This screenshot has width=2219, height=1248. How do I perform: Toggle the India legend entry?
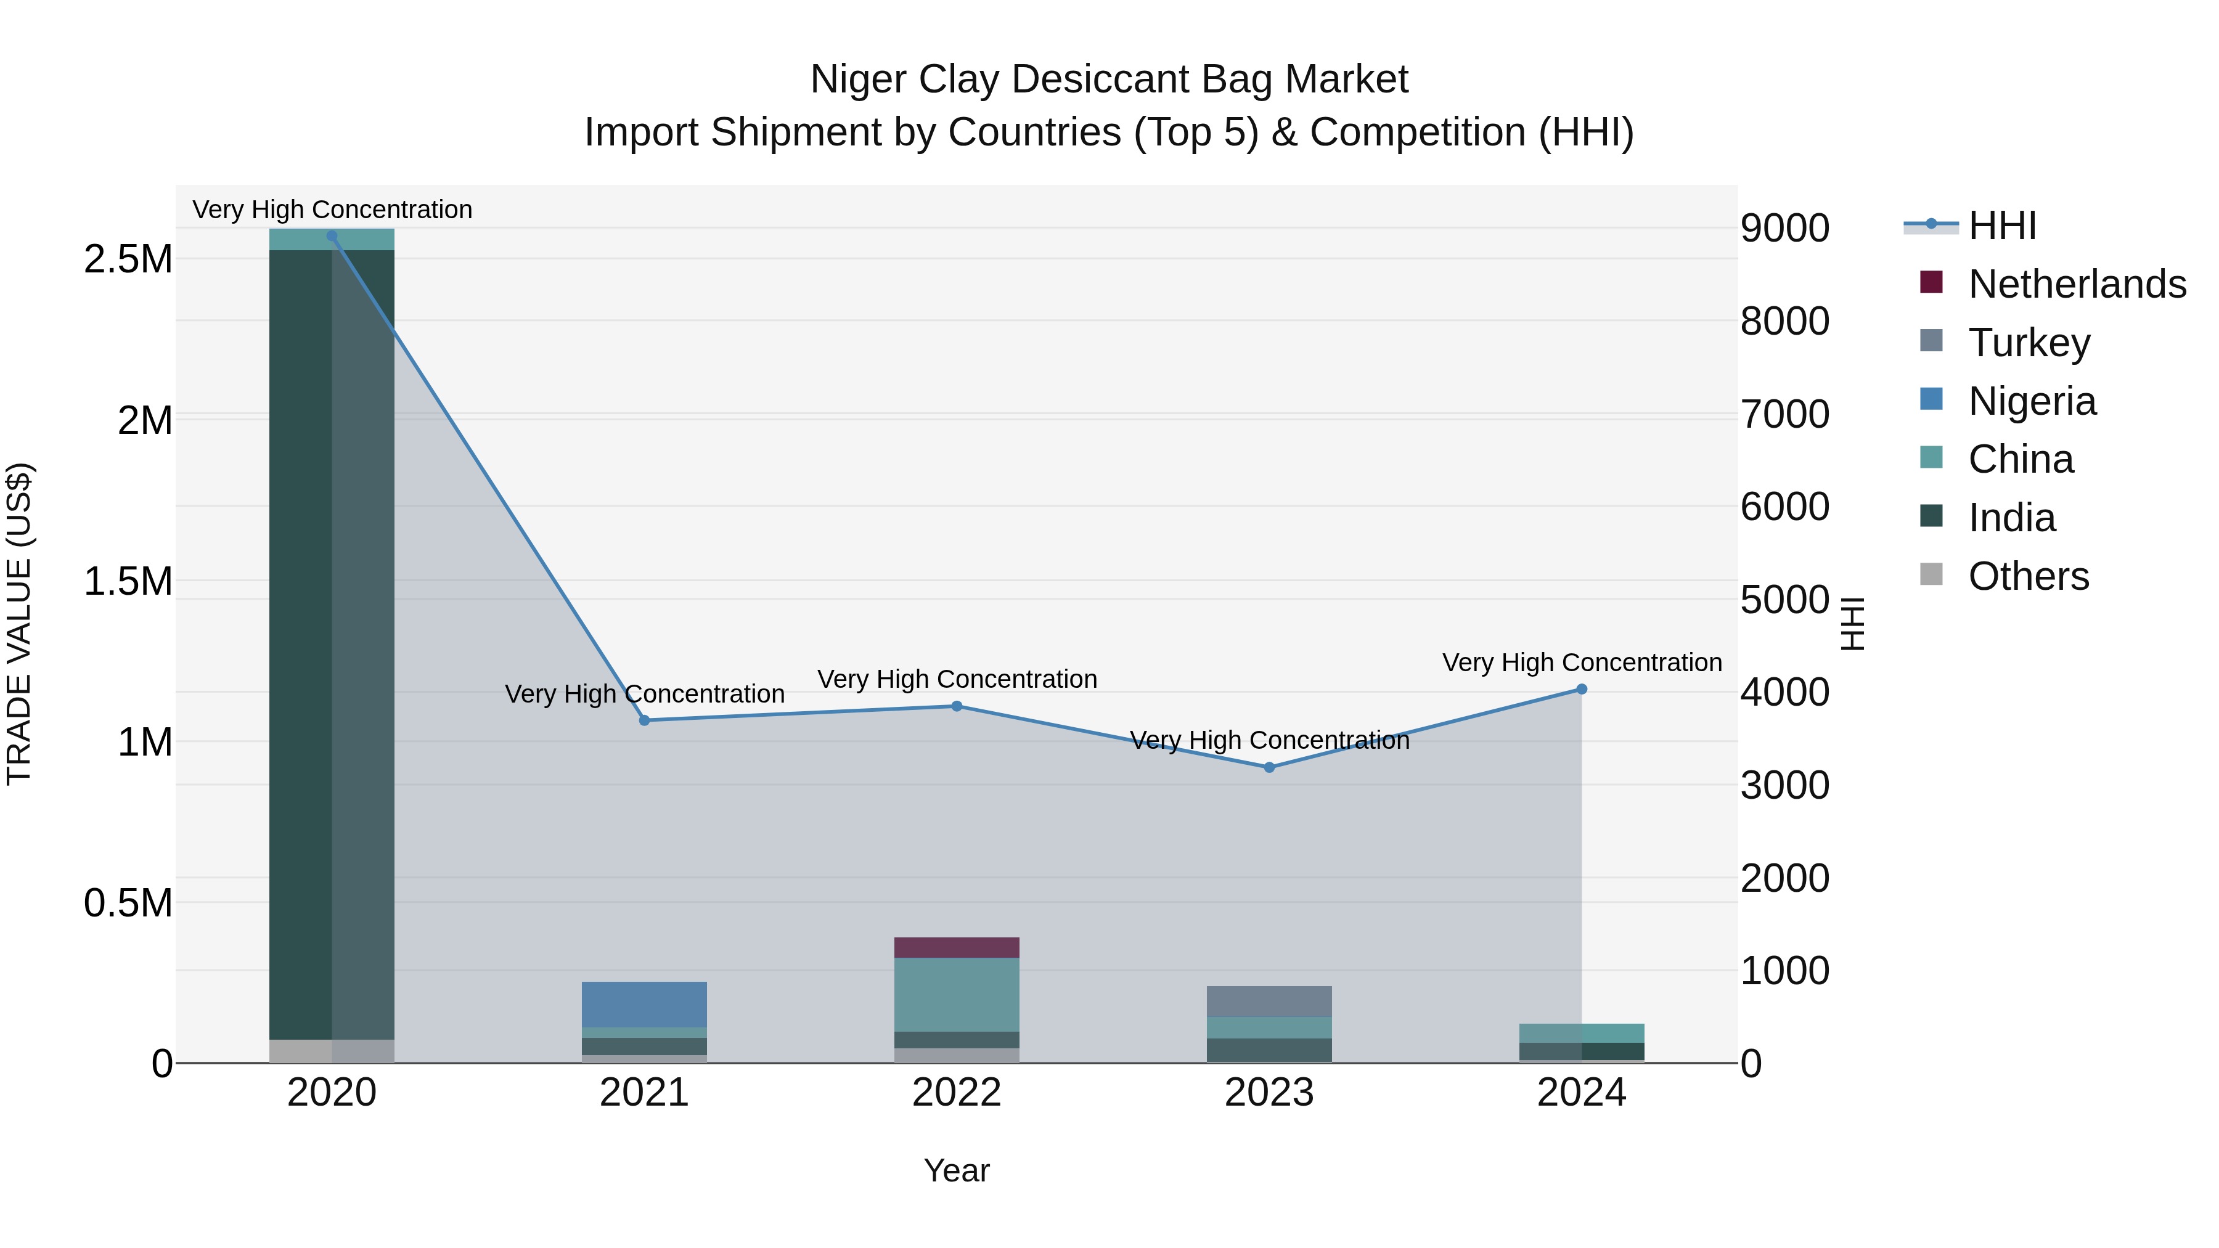click(x=1987, y=518)
